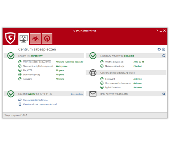Open Chroń więcej komputerów link
The image size is (170, 146).
click(36, 100)
